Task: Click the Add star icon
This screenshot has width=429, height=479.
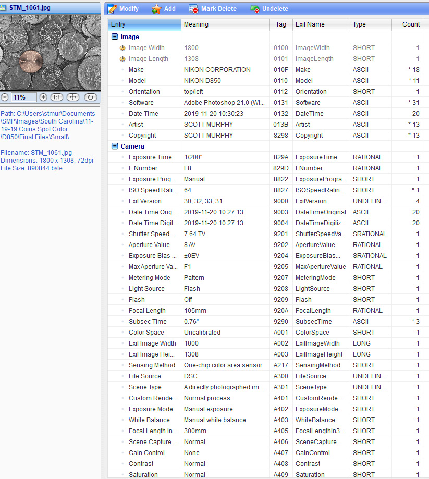Action: click(156, 9)
